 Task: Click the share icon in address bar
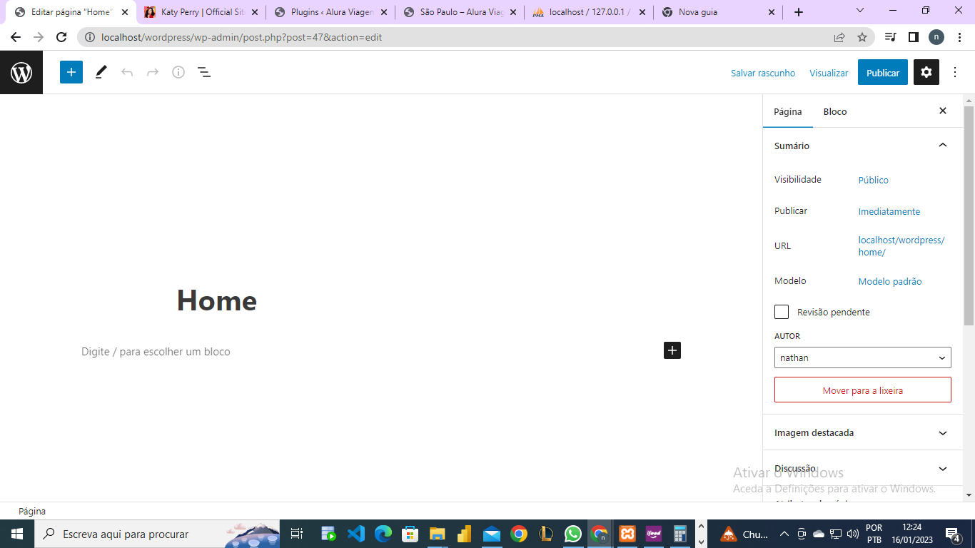[x=839, y=37]
